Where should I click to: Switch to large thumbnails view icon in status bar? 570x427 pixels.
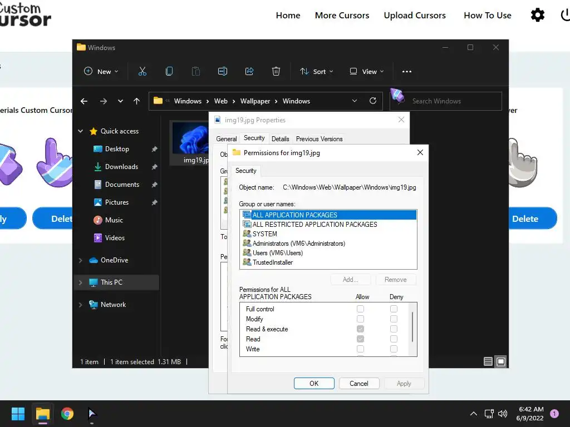coord(501,361)
